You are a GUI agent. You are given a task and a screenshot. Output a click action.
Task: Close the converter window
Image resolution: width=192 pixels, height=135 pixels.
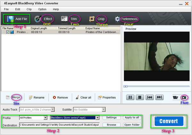click(x=187, y=4)
